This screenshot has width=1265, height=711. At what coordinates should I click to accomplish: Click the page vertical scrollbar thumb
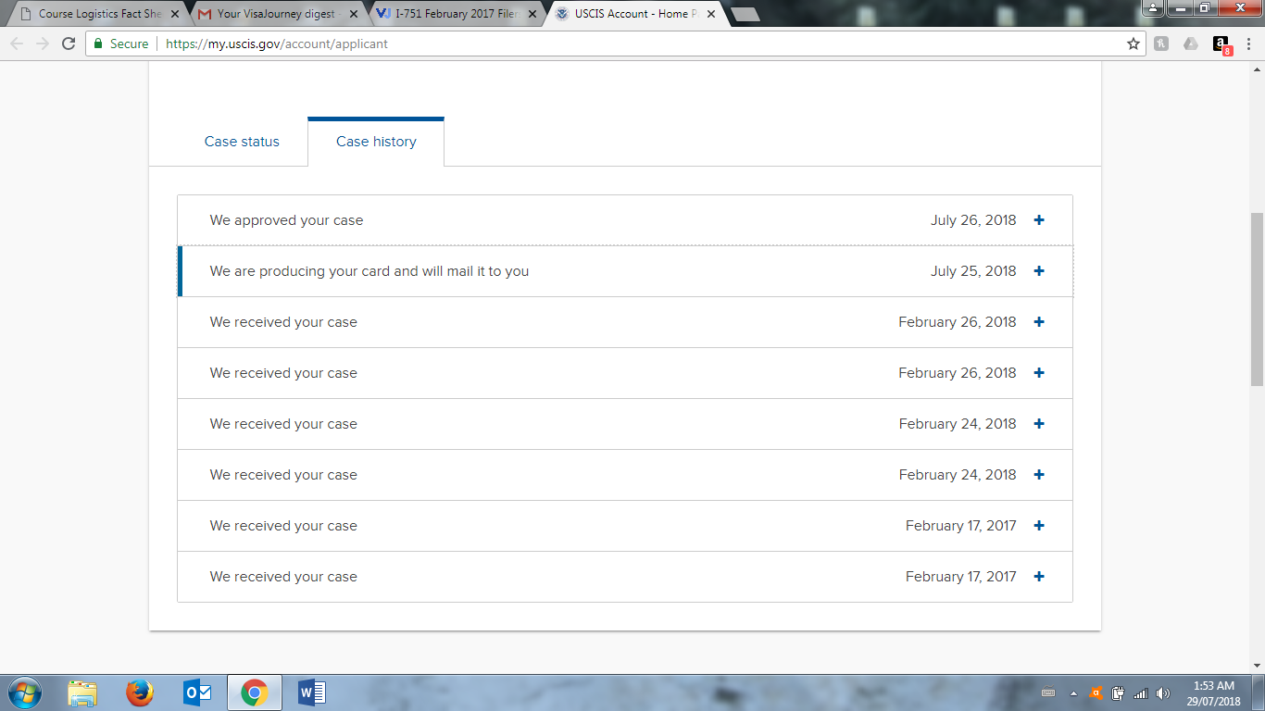1257,299
